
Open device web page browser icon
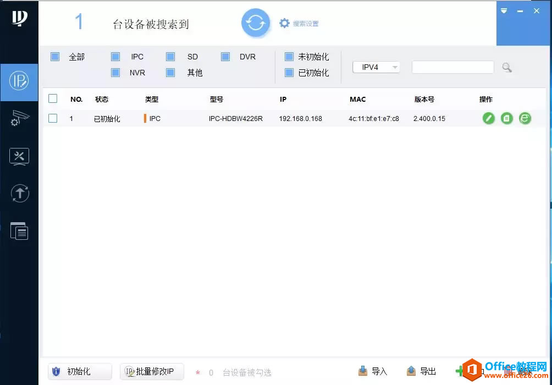[525, 118]
